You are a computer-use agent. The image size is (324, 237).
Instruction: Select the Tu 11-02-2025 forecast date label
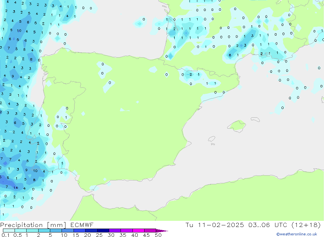click(x=215, y=225)
